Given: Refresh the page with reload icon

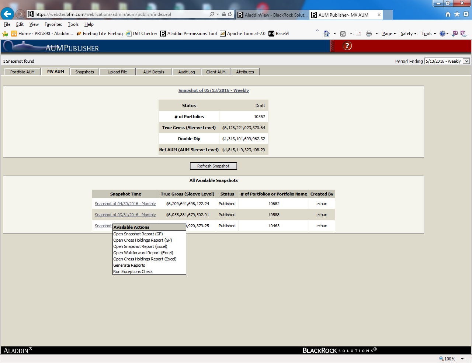Looking at the screenshot, I should click(230, 14).
